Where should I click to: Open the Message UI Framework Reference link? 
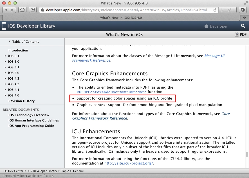(x=148, y=58)
